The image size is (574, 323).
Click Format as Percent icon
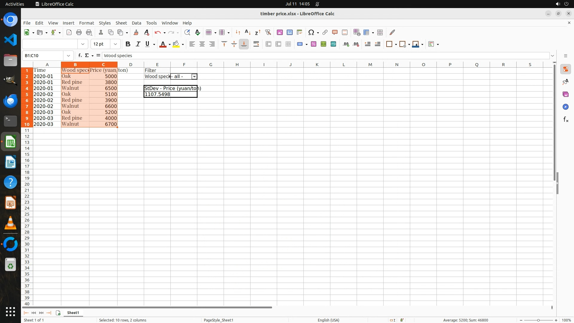pyautogui.click(x=314, y=44)
